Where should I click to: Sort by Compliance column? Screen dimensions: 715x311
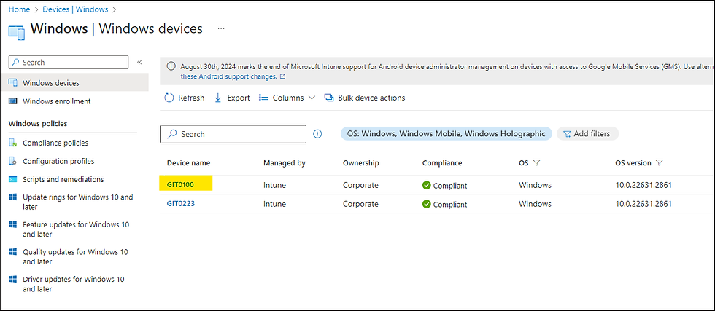442,163
